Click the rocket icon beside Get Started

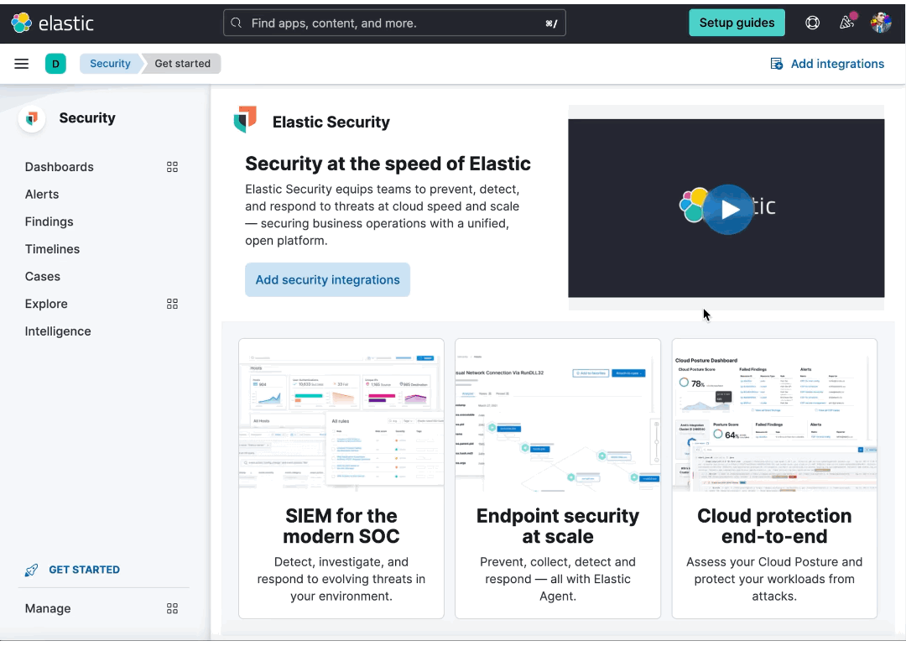(x=31, y=570)
